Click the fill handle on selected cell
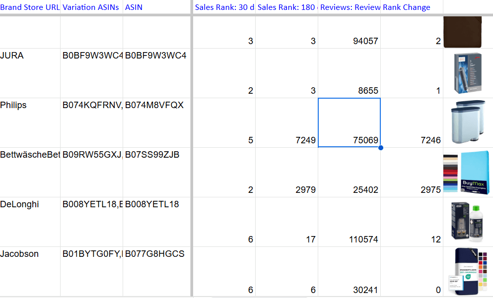 [380, 147]
